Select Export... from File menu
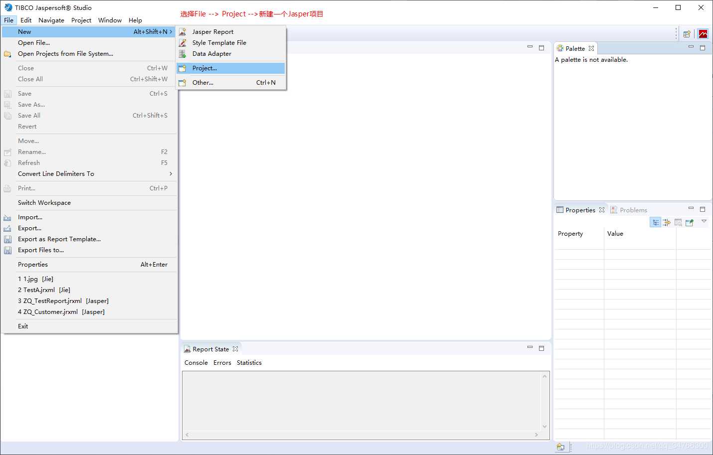Screen dimensions: 713x455 [90, 228]
